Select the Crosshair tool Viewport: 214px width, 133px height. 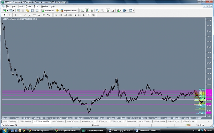10,15
